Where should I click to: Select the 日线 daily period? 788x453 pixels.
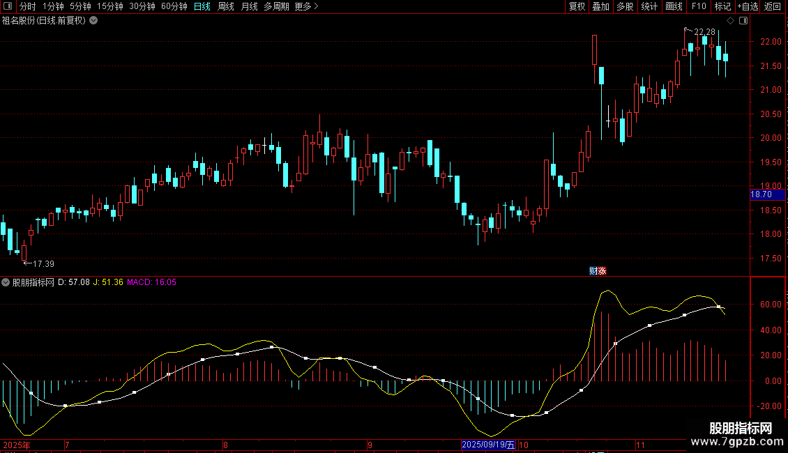[x=202, y=6]
